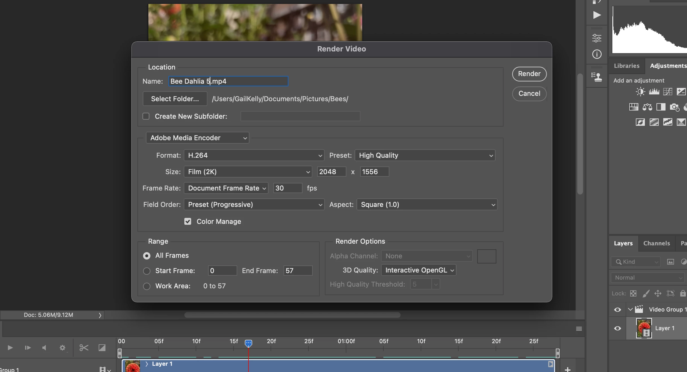
Task: Click the Photo Filter adjustment icon
Action: [674, 107]
